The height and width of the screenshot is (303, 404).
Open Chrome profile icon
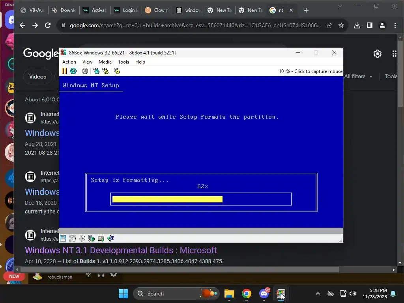tap(382, 25)
